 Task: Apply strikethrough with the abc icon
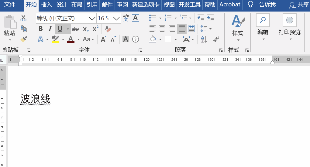click(x=76, y=29)
